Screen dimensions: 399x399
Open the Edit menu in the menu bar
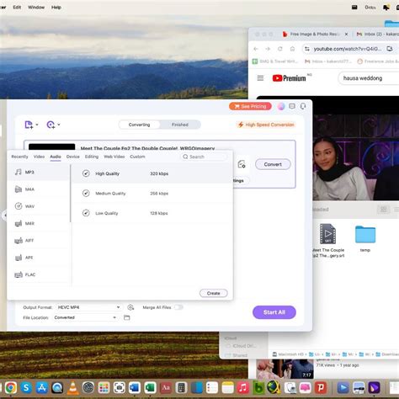point(17,8)
